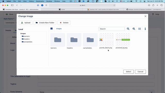Screen dimensions: 165x93
Task: Click the Upload button
Action: point(26,23)
